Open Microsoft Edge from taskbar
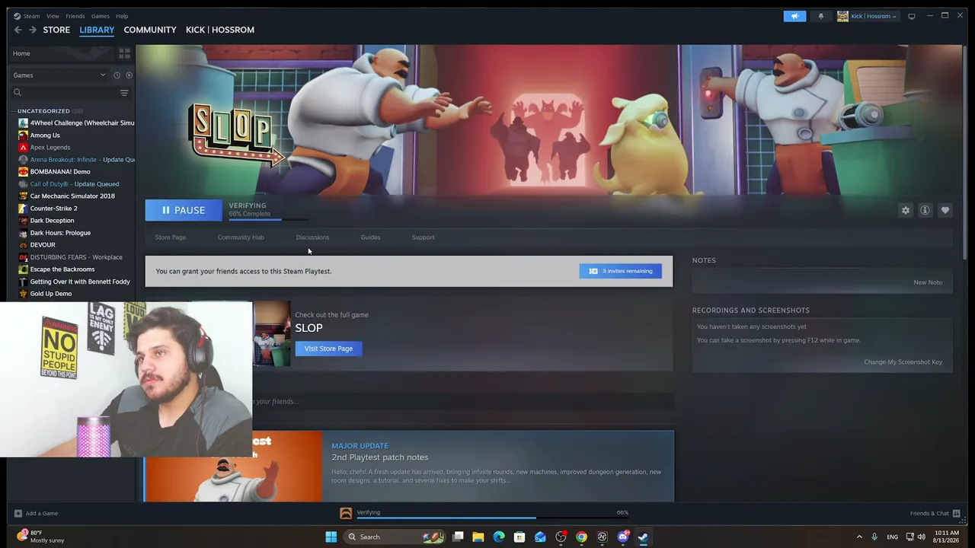The width and height of the screenshot is (975, 548). 499,537
